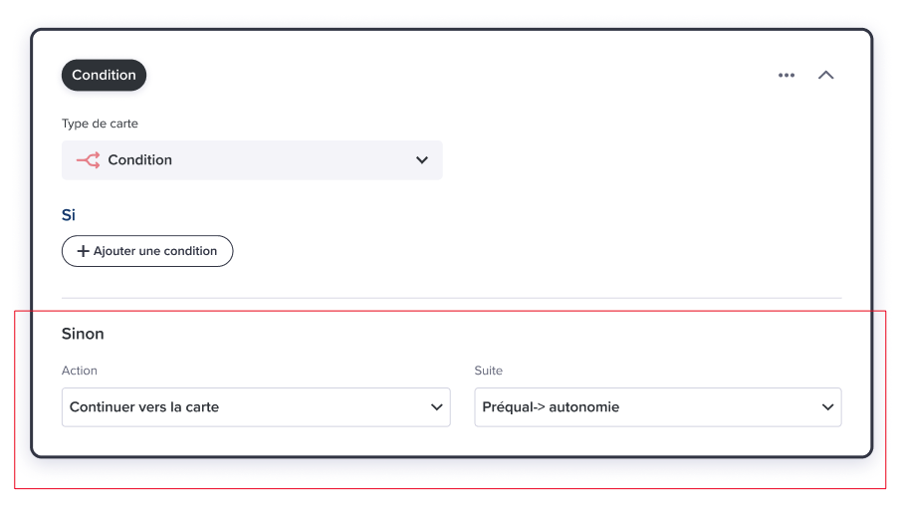Click the Sinon section heading
The image size is (902, 508).
pyautogui.click(x=83, y=334)
